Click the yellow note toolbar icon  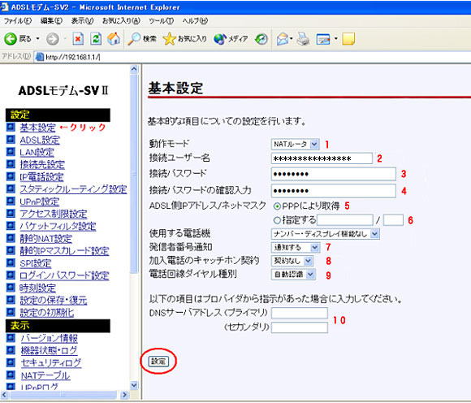tap(348, 39)
